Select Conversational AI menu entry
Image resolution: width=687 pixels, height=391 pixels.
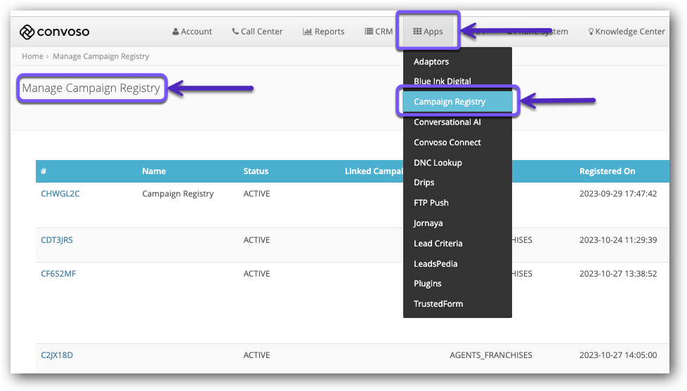tap(447, 122)
